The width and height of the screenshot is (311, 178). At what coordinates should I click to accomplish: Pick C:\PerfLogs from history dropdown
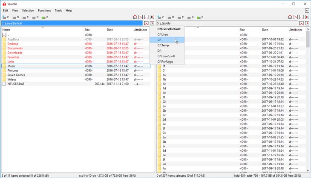pos(165,62)
